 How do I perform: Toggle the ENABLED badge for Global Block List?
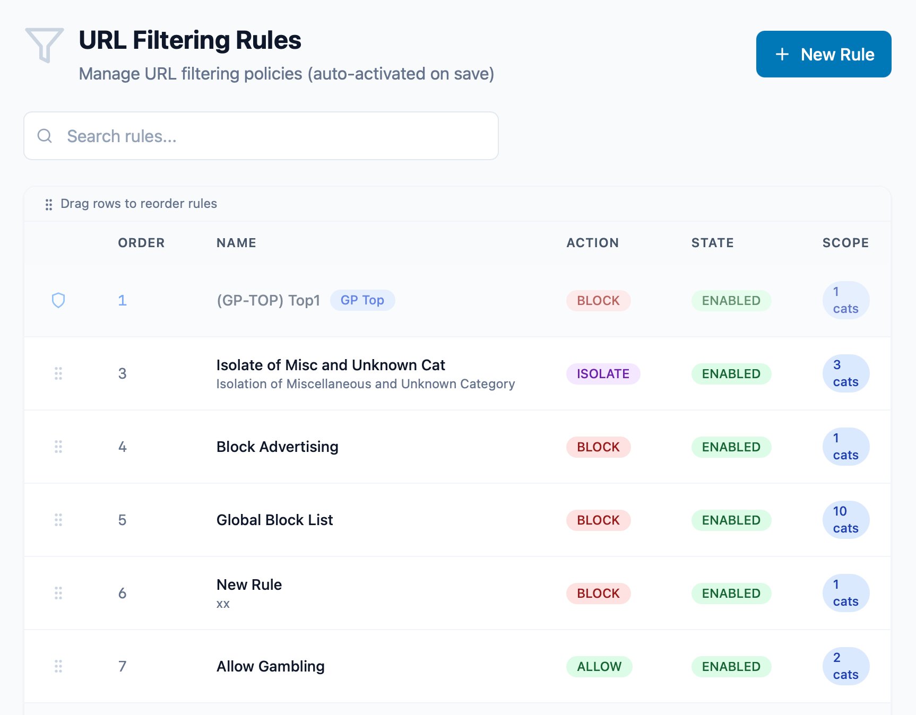[x=731, y=520]
